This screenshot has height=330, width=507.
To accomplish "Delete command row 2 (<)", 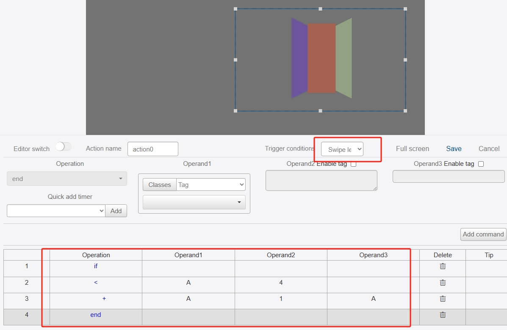I will point(443,283).
